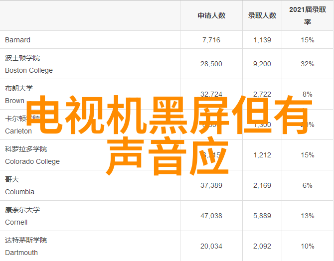Click Barnard acceptance rate 15%
The height and width of the screenshot is (261, 334).
(308, 40)
